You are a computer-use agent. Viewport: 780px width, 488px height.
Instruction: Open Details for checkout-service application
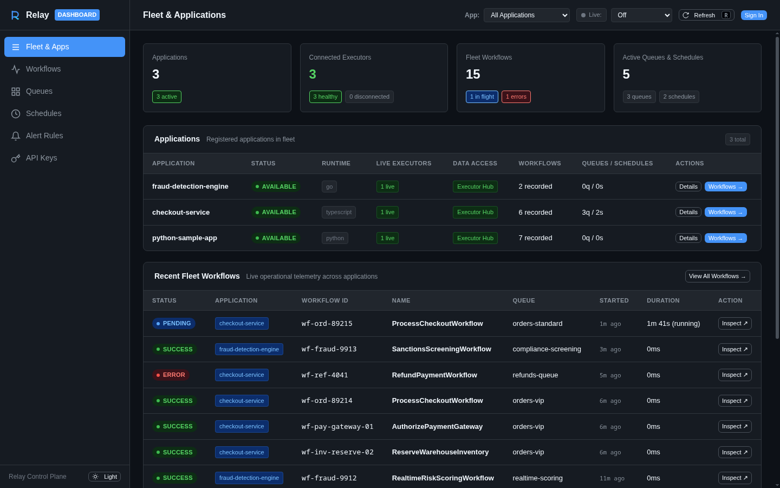click(688, 212)
